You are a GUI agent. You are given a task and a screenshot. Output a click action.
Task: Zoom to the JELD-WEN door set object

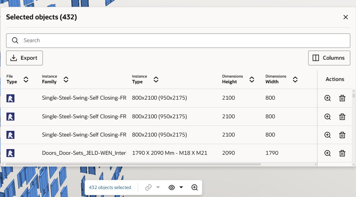tap(328, 153)
